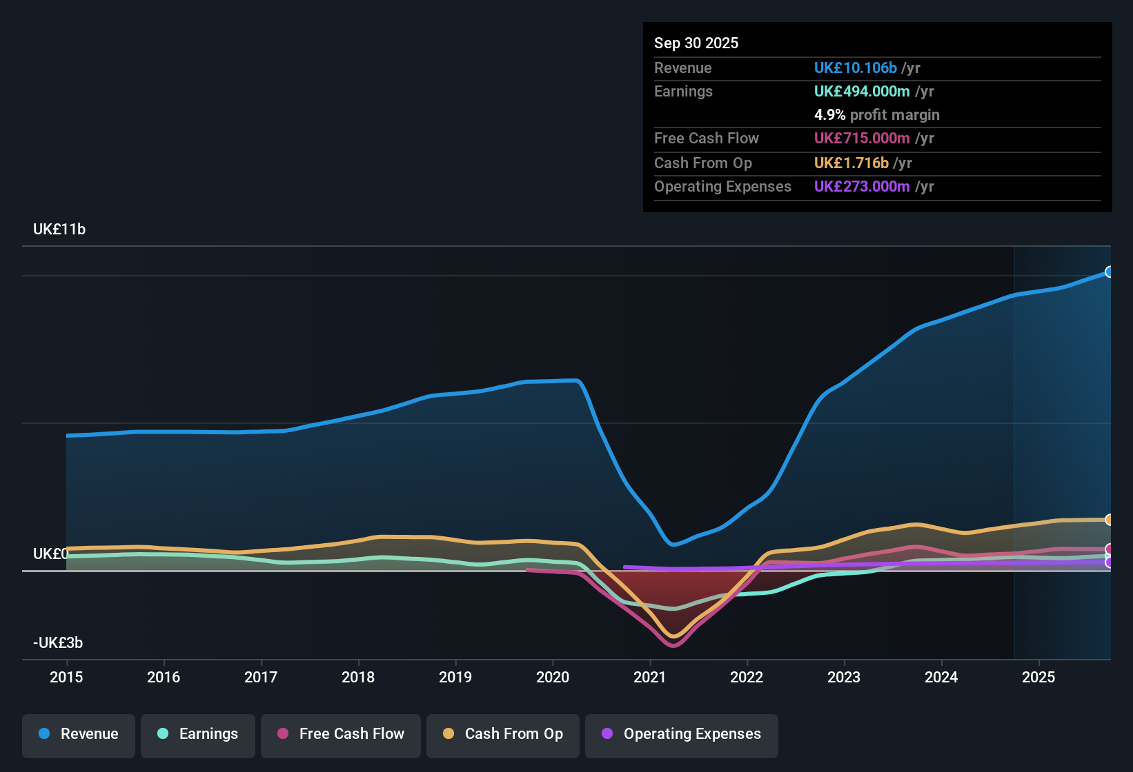The height and width of the screenshot is (772, 1133).
Task: Click the Free Cash Flow endpoint marker
Action: (x=1109, y=548)
